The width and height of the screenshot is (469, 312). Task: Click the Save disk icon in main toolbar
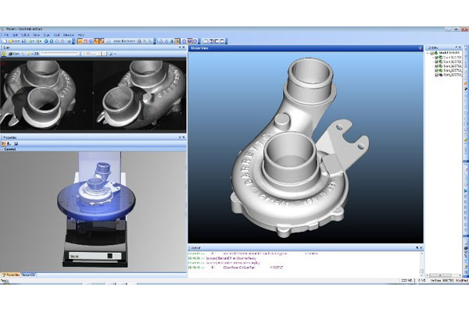tap(23, 41)
